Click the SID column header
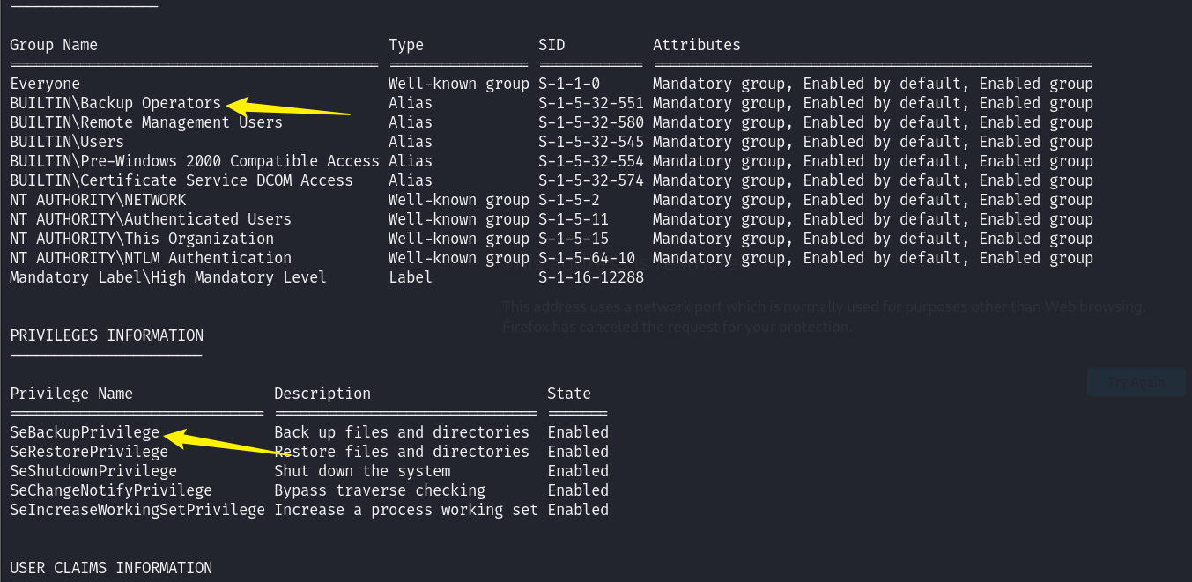Image resolution: width=1192 pixels, height=582 pixels. click(x=552, y=45)
